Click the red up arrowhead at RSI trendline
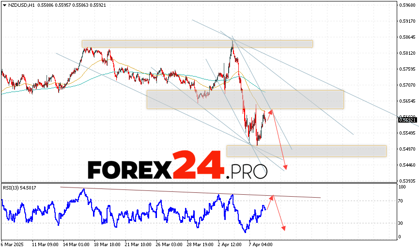Screen dimensions: 419x250 (273, 196)
